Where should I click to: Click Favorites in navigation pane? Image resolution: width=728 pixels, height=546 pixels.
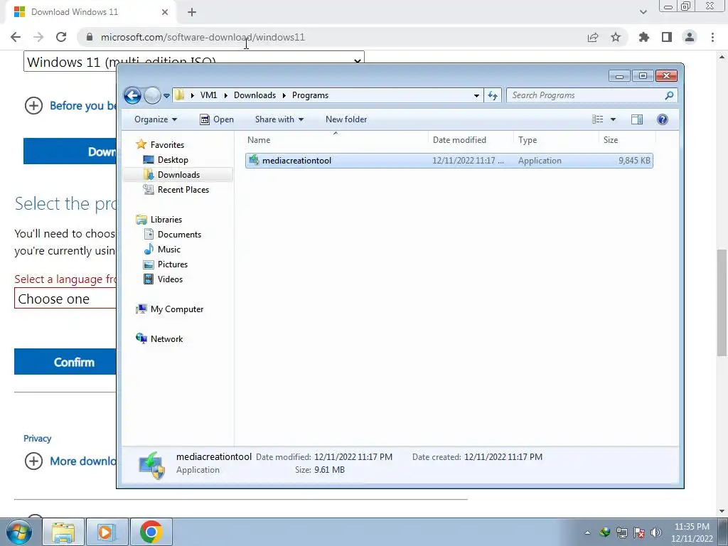[167, 145]
